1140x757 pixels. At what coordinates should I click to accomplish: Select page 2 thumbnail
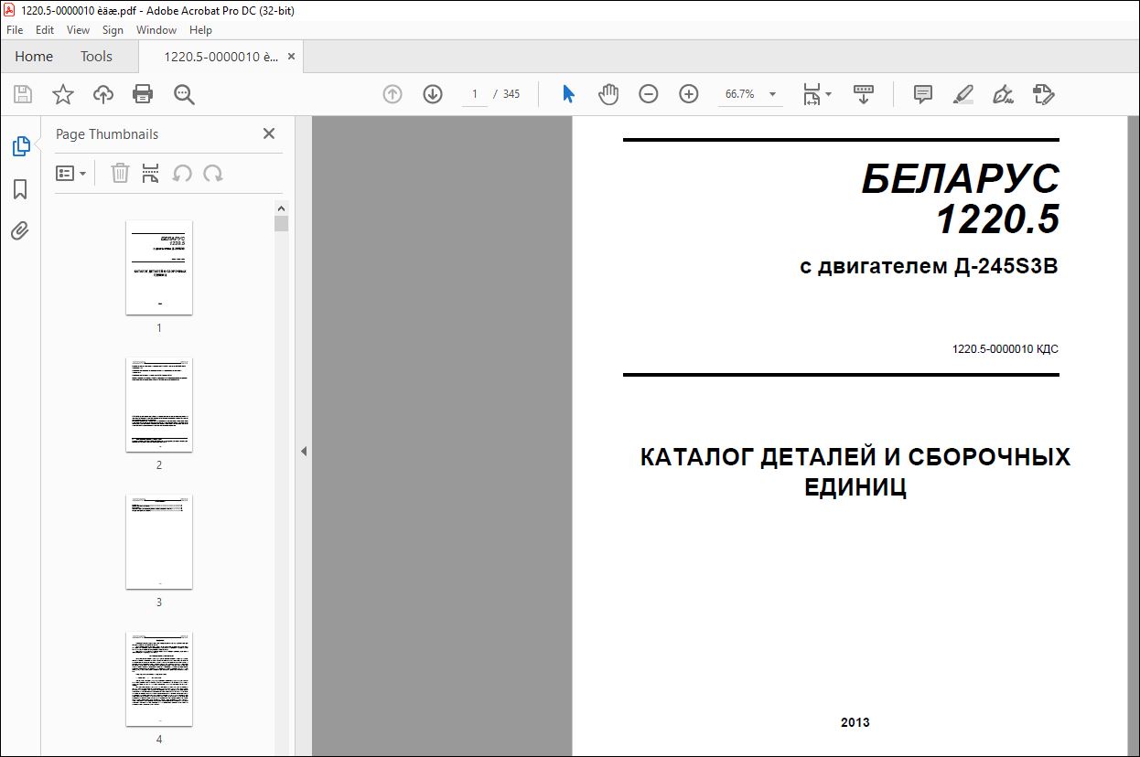[159, 404]
